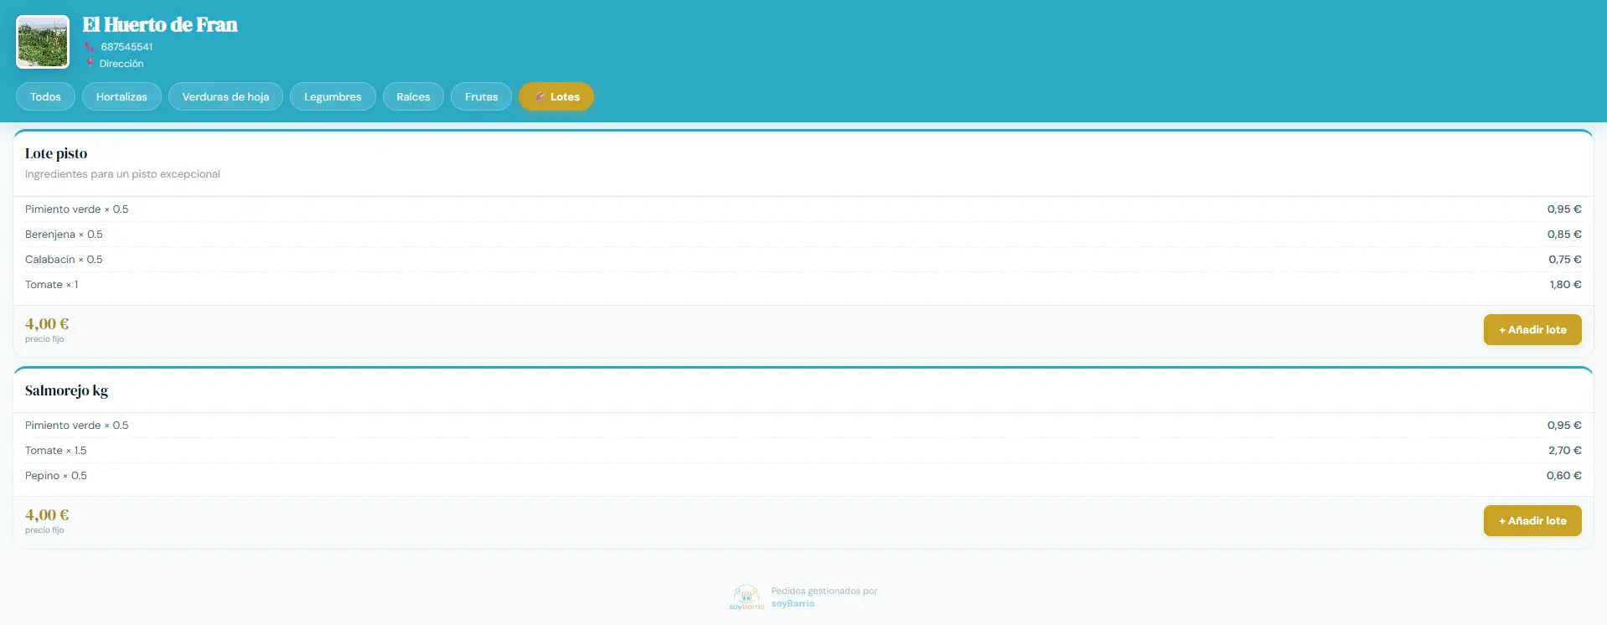
Task: Select the Todos category tab
Action: [45, 97]
